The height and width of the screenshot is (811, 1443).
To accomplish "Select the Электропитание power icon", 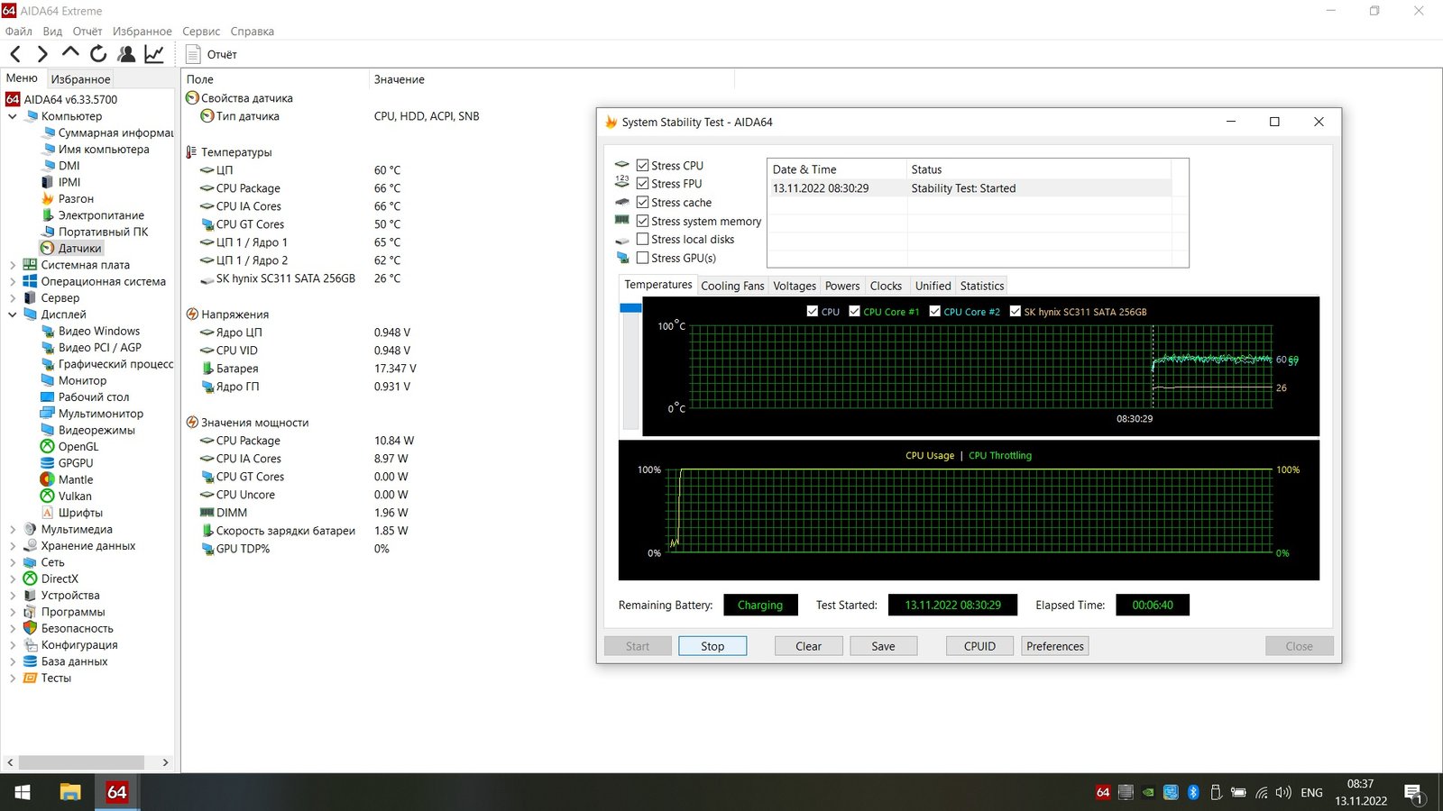I will [48, 215].
